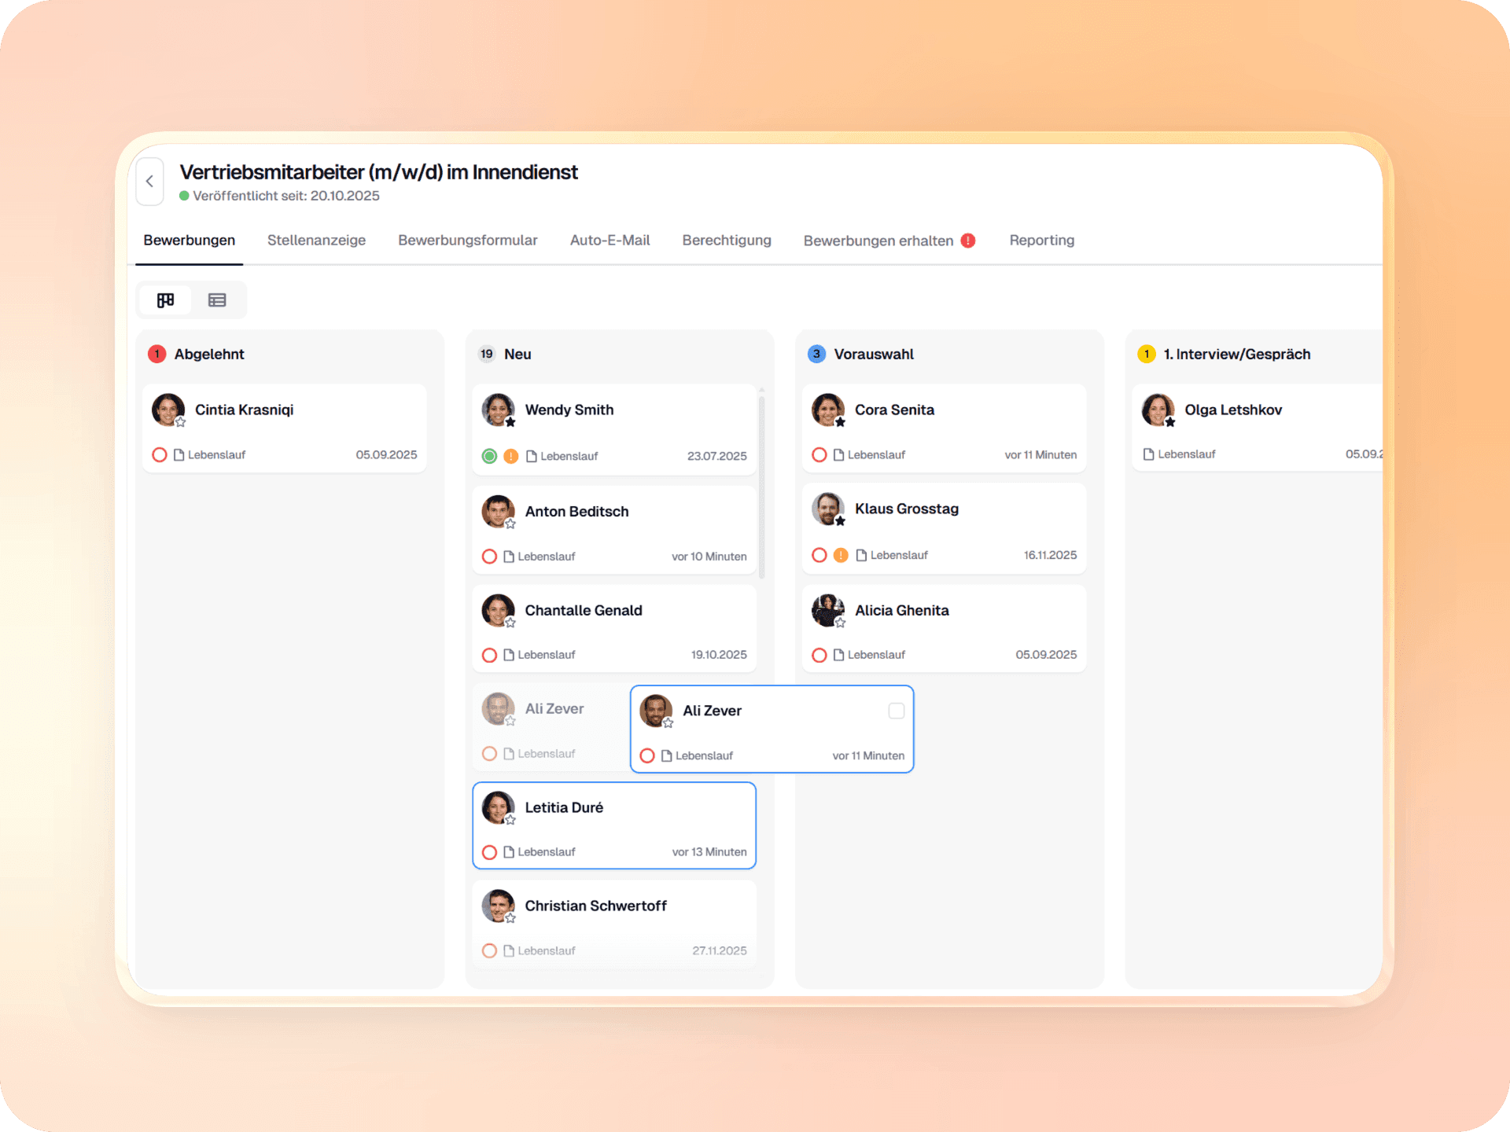Toggle star favorite on Alicia Ghenita's avatar
The image size is (1510, 1132).
pyautogui.click(x=840, y=623)
